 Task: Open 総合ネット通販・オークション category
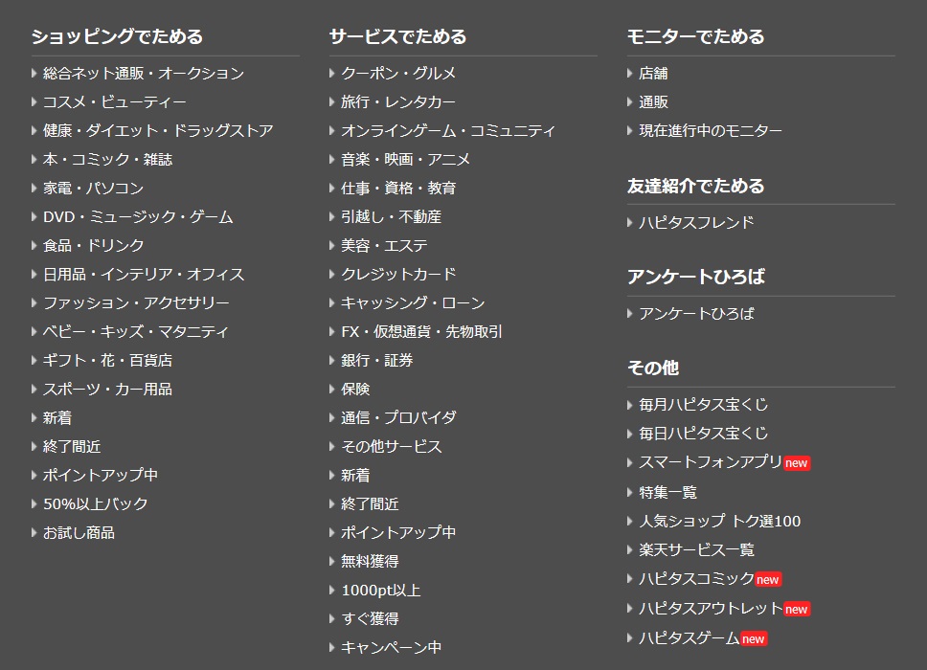pyautogui.click(x=144, y=74)
